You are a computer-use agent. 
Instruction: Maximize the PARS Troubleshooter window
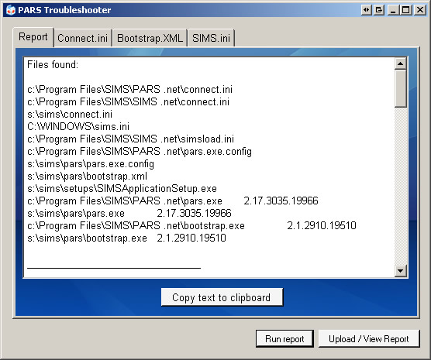tap(406, 10)
